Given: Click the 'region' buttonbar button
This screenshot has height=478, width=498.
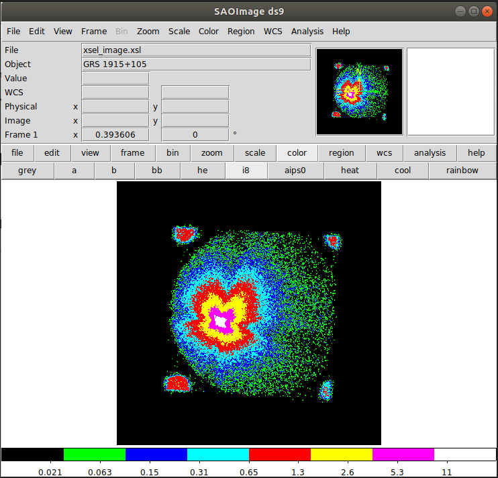Looking at the screenshot, I should point(341,153).
